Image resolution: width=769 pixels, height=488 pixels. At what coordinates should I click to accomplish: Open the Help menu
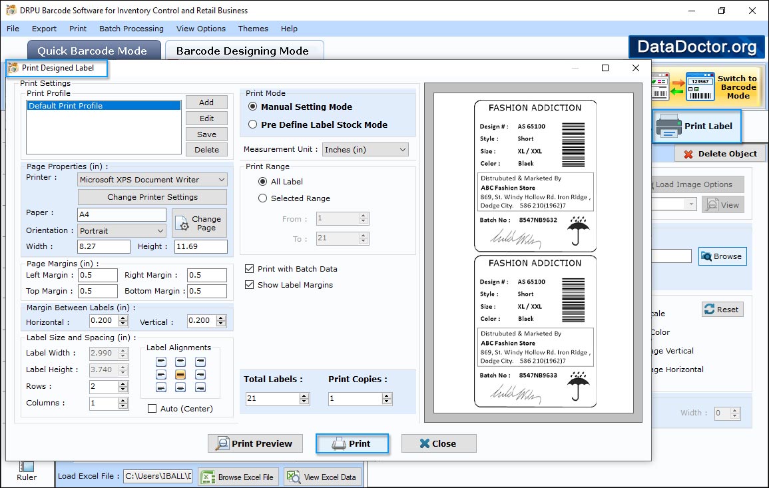pyautogui.click(x=289, y=29)
